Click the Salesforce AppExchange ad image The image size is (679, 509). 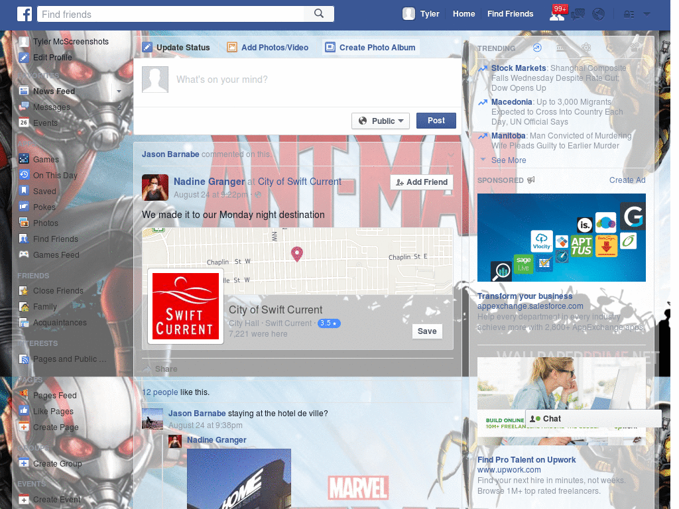[x=561, y=237]
